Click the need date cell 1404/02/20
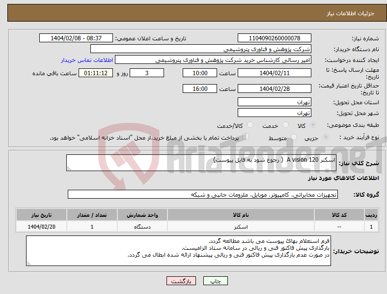Viewport: 387px width, 294px height. pyautogui.click(x=41, y=227)
